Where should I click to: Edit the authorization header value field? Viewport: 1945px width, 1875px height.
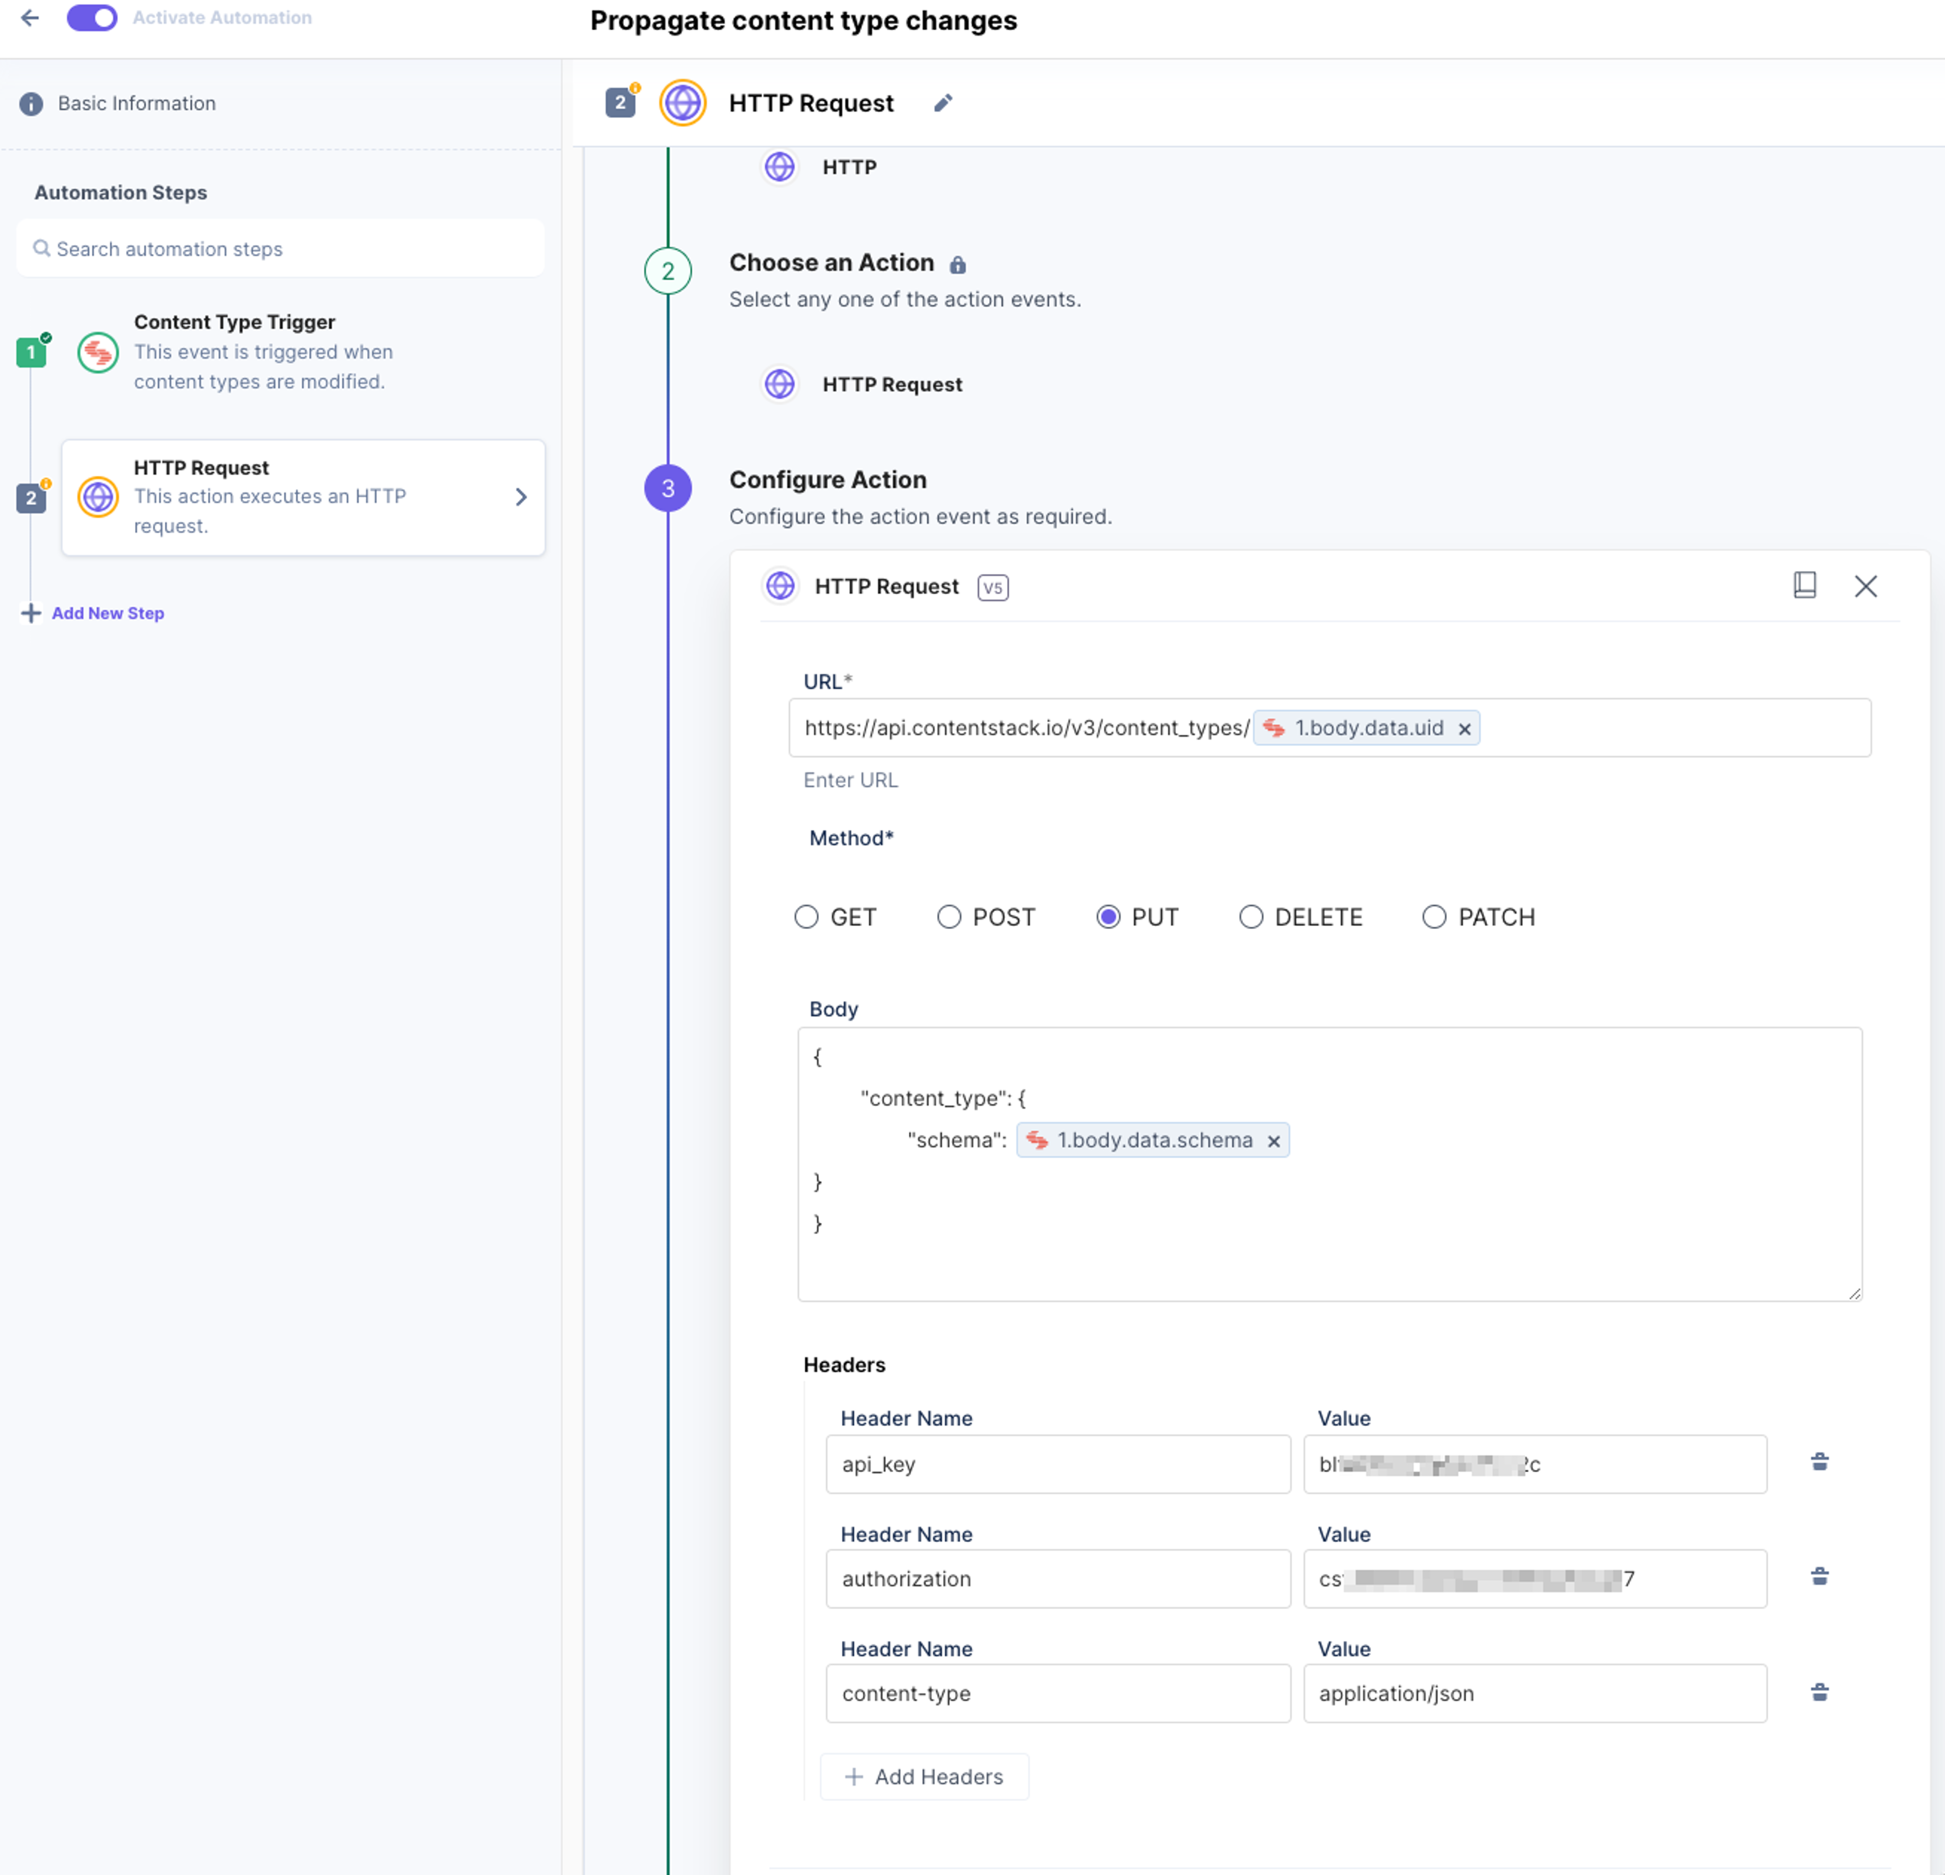pos(1534,1578)
